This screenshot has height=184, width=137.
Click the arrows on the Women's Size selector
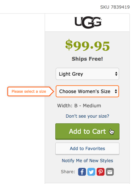[116, 91]
